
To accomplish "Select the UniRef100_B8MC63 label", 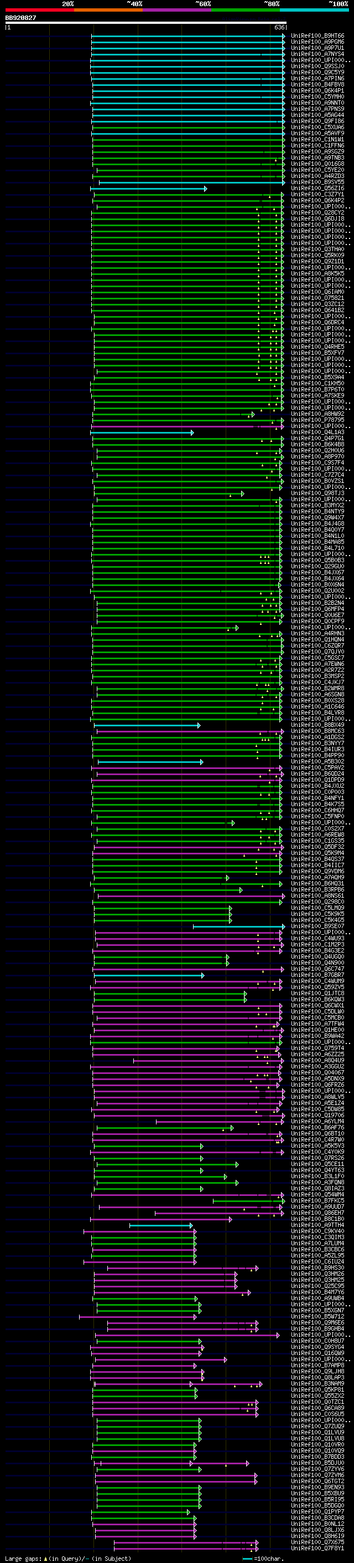I will point(317,731).
